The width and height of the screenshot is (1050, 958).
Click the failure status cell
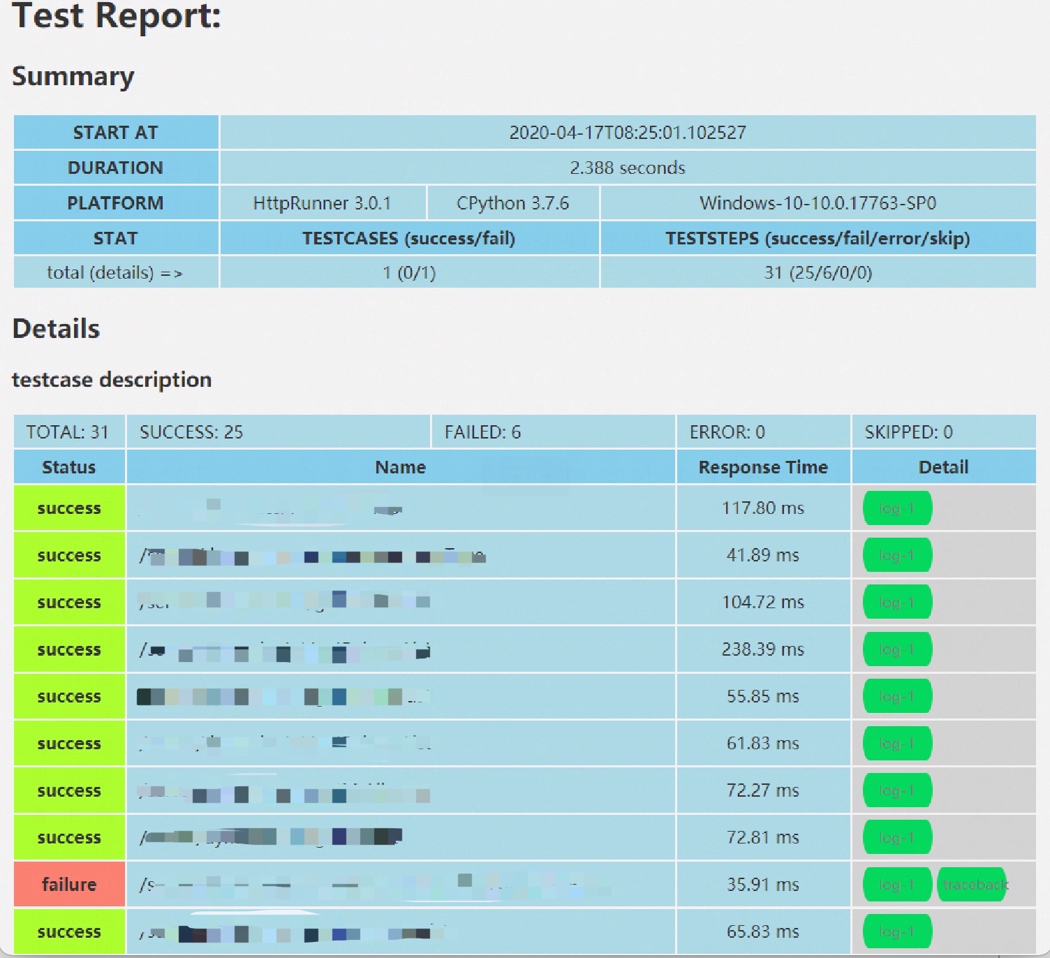click(69, 885)
